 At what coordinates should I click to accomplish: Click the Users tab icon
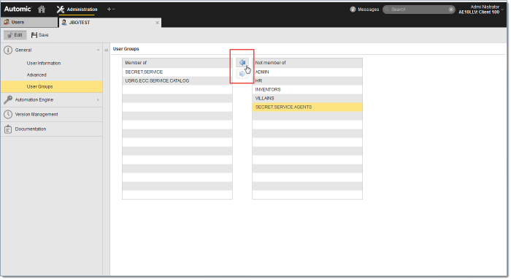(7, 22)
